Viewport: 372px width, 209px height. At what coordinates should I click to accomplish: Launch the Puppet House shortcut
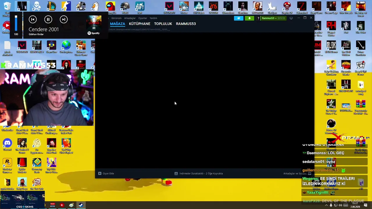coord(331,29)
